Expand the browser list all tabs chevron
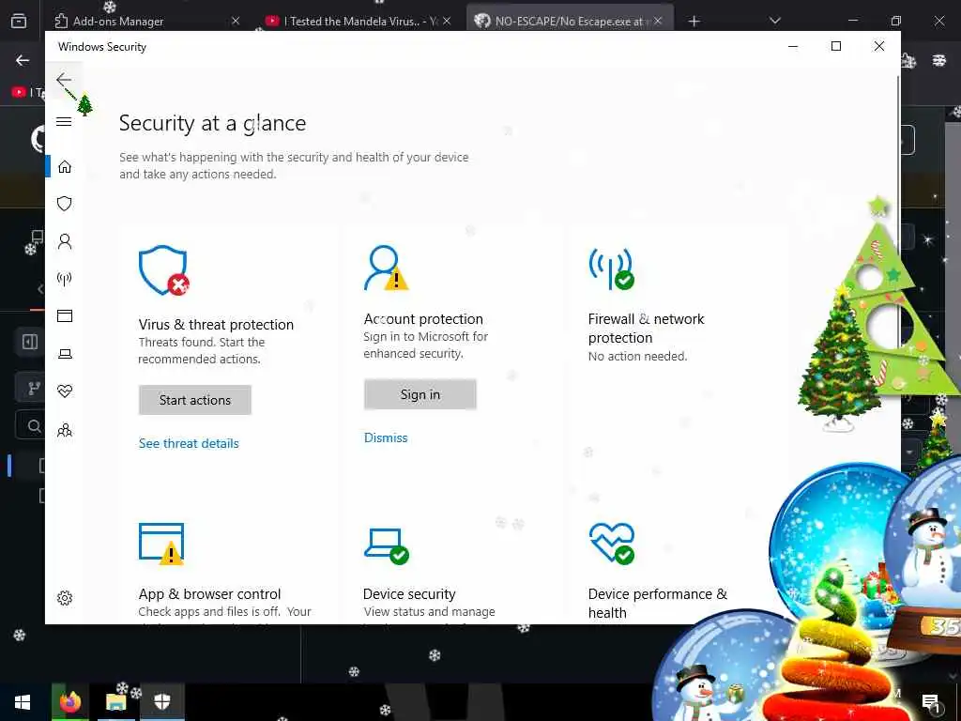This screenshot has width=961, height=721. click(x=775, y=21)
